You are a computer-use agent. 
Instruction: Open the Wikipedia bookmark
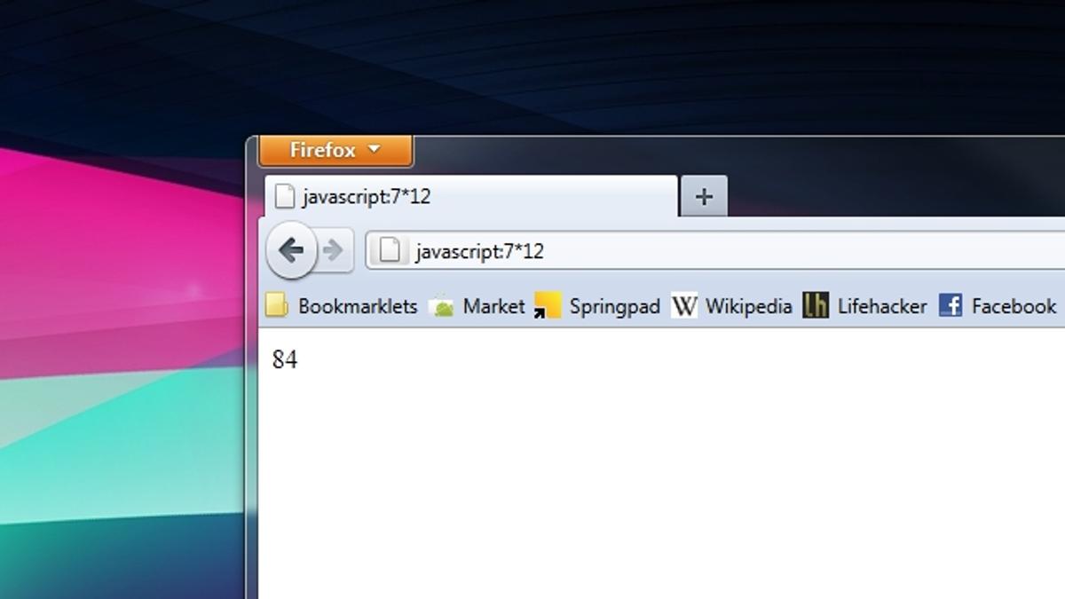732,306
